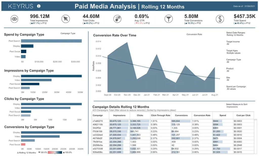Click the 44.60M Total Clicks value
This screenshot has width=259, height=156.
[x=91, y=16]
